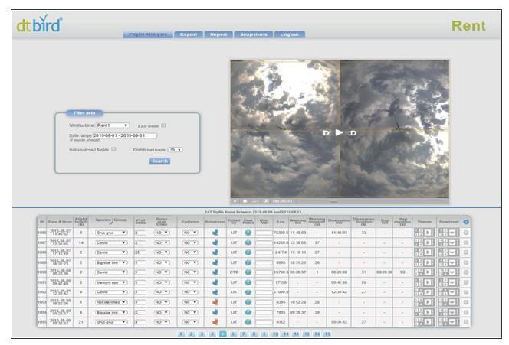Screen dimensions: 509x345
Task: Play video for the flight of length 21
Action: 428,322
